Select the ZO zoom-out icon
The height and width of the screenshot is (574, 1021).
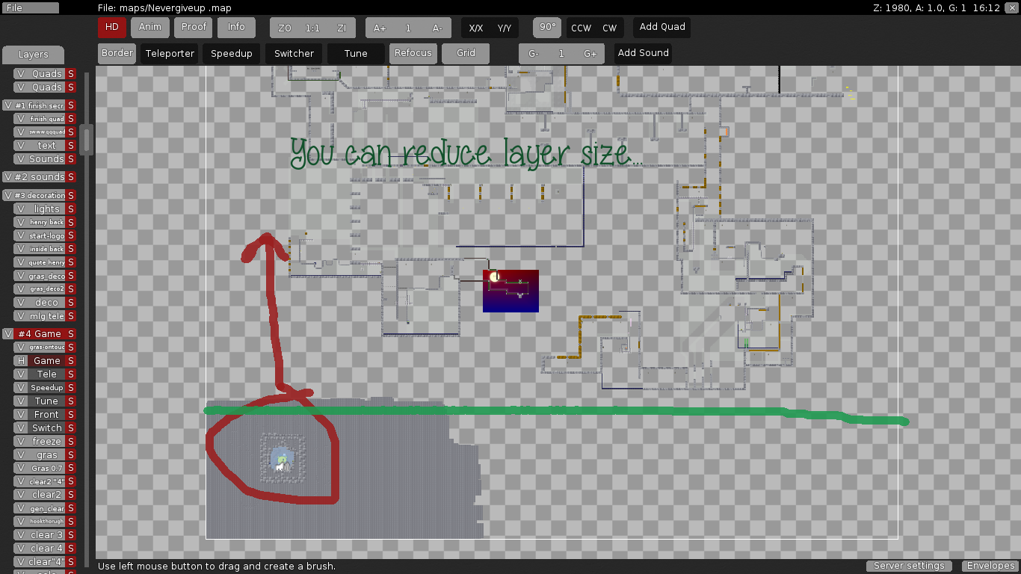[284, 28]
